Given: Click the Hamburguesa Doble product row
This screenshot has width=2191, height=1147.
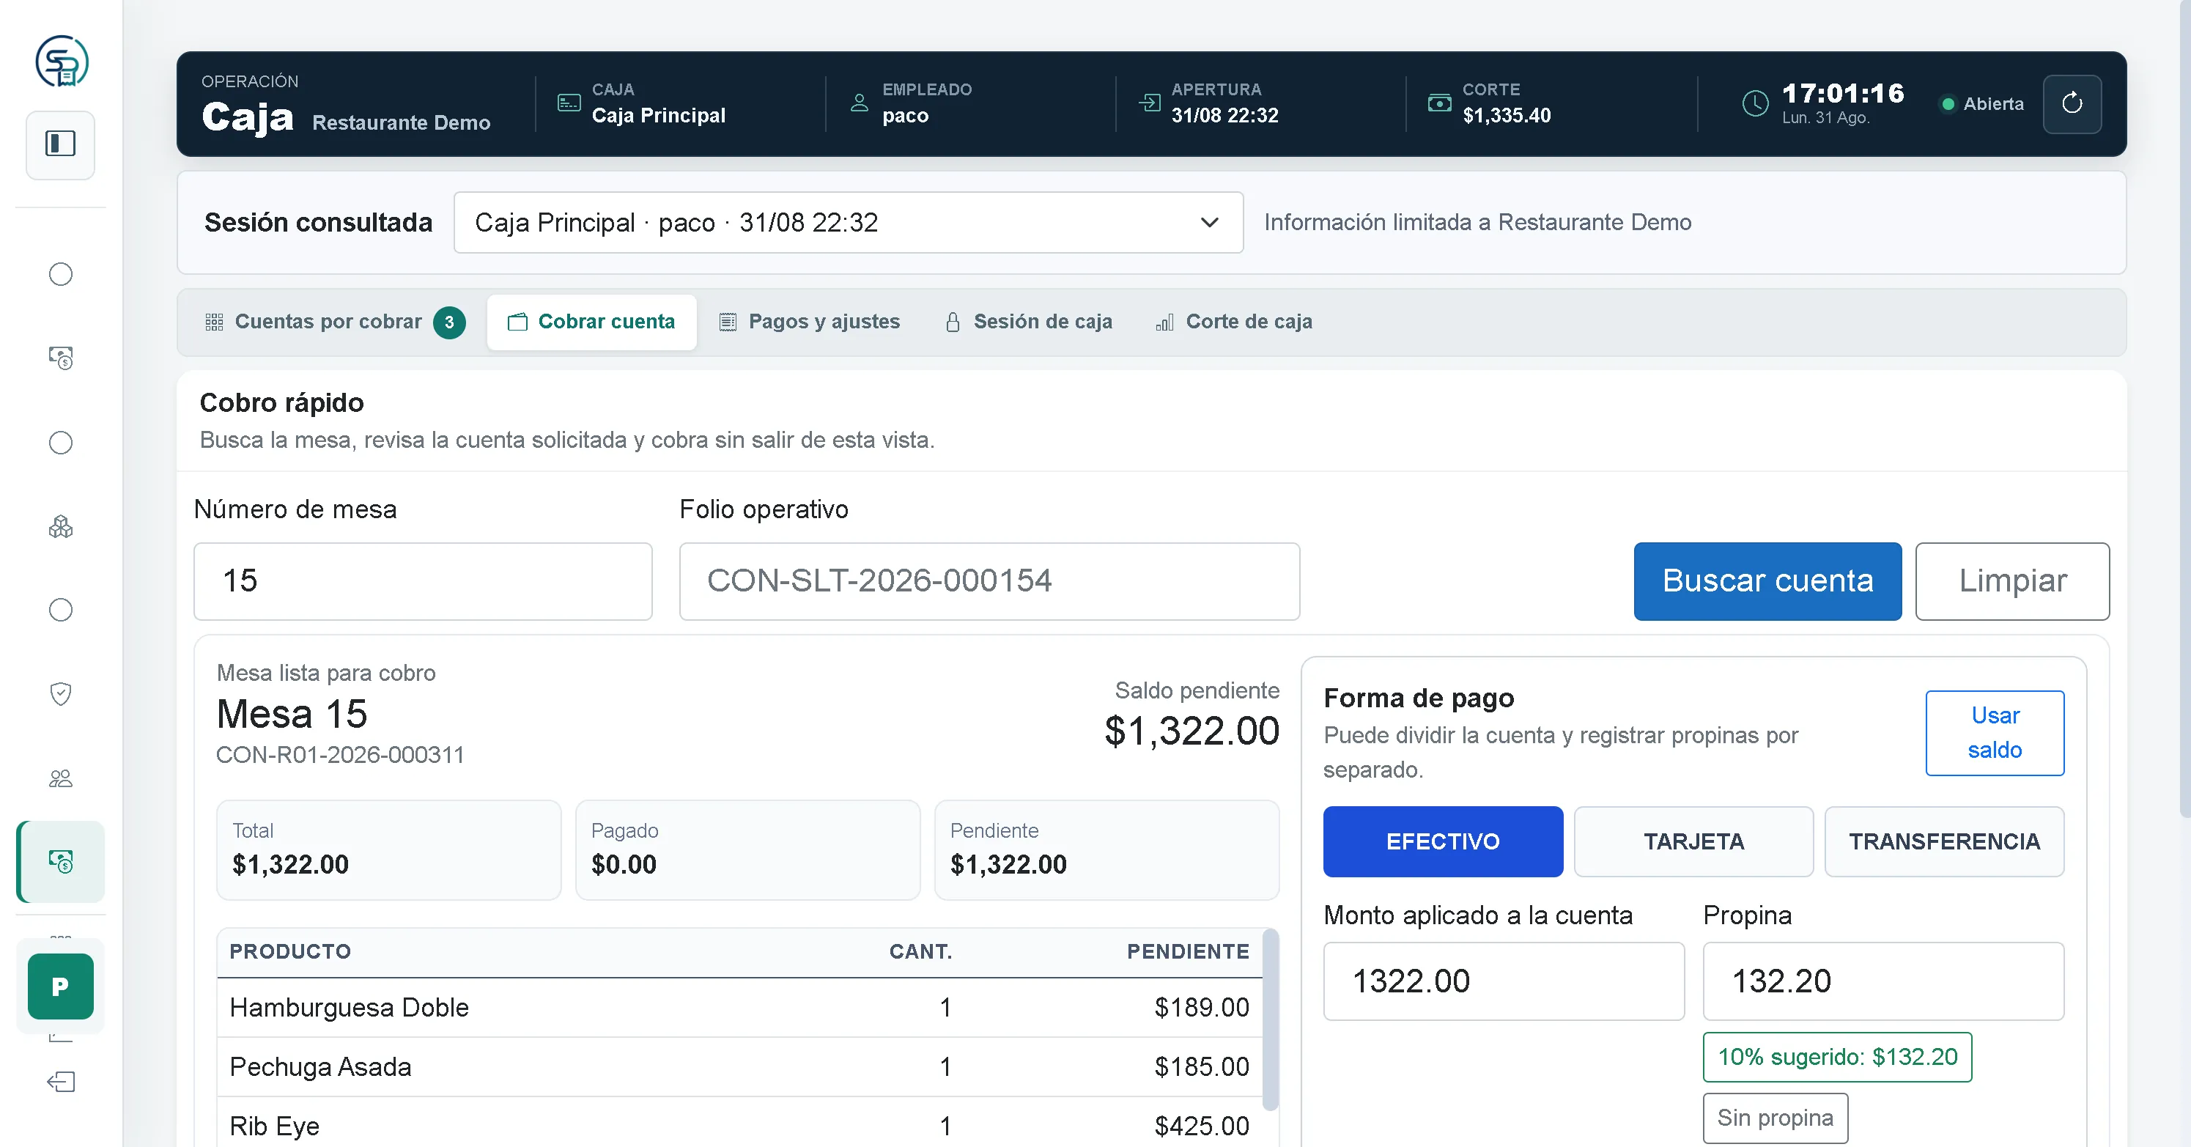Looking at the screenshot, I should point(739,1008).
